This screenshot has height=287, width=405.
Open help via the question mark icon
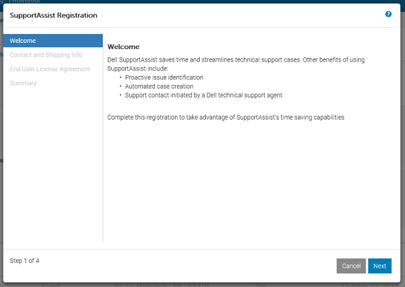[x=388, y=15]
